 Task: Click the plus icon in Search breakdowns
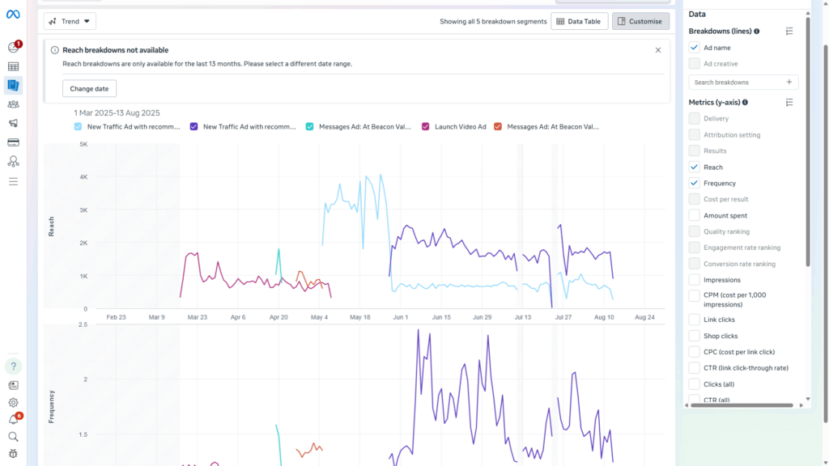[789, 83]
